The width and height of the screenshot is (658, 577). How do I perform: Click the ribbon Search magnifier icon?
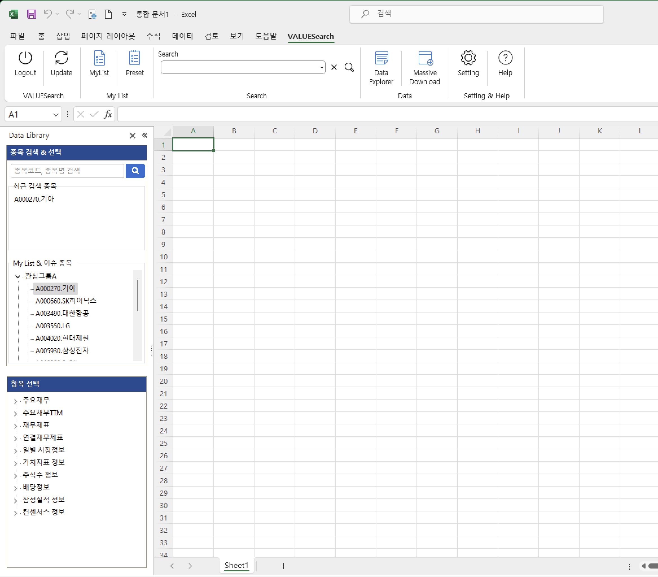click(x=349, y=67)
